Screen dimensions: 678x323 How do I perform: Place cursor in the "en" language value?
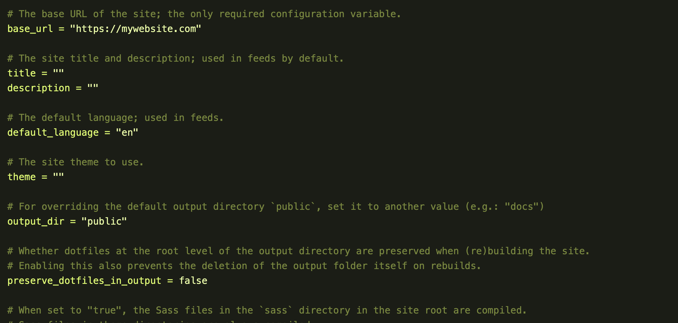coord(127,132)
